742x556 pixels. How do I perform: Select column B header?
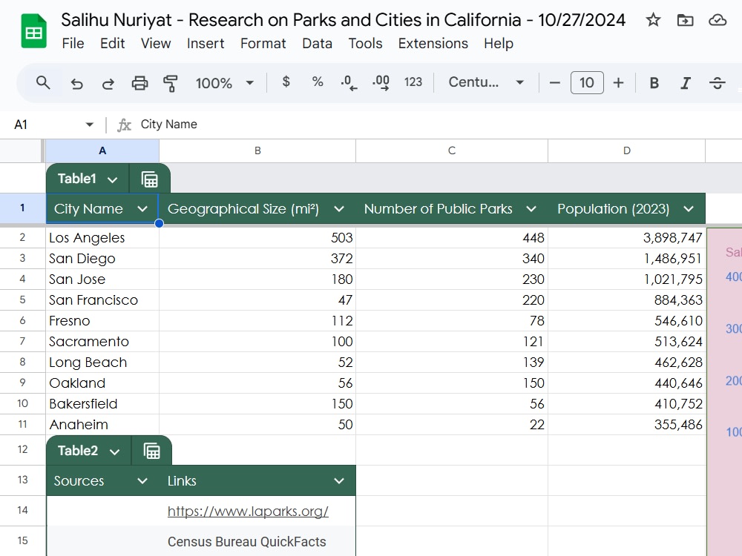[257, 150]
